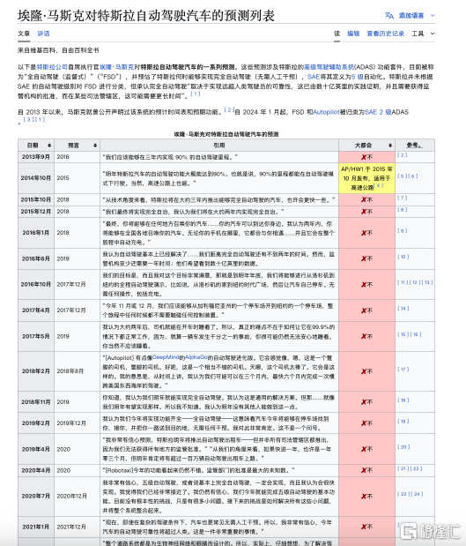Open the 编辑 edit tab

coord(353,34)
